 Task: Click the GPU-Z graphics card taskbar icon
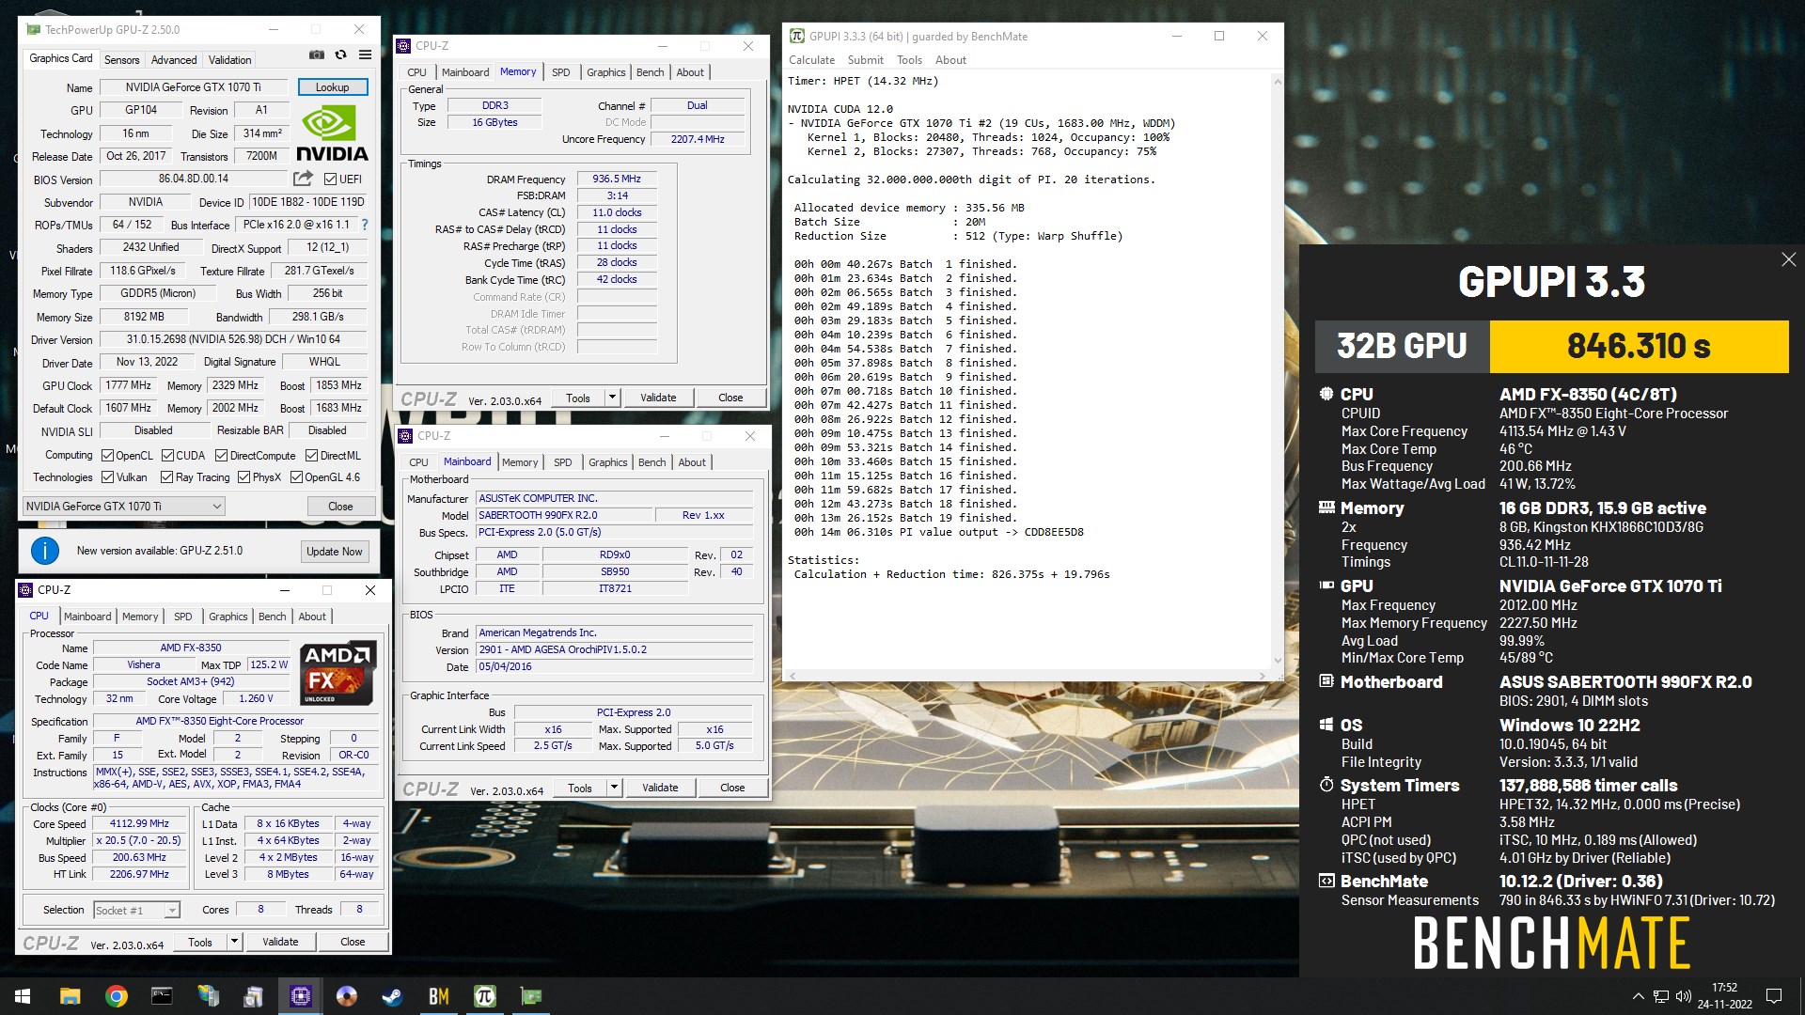coord(530,996)
